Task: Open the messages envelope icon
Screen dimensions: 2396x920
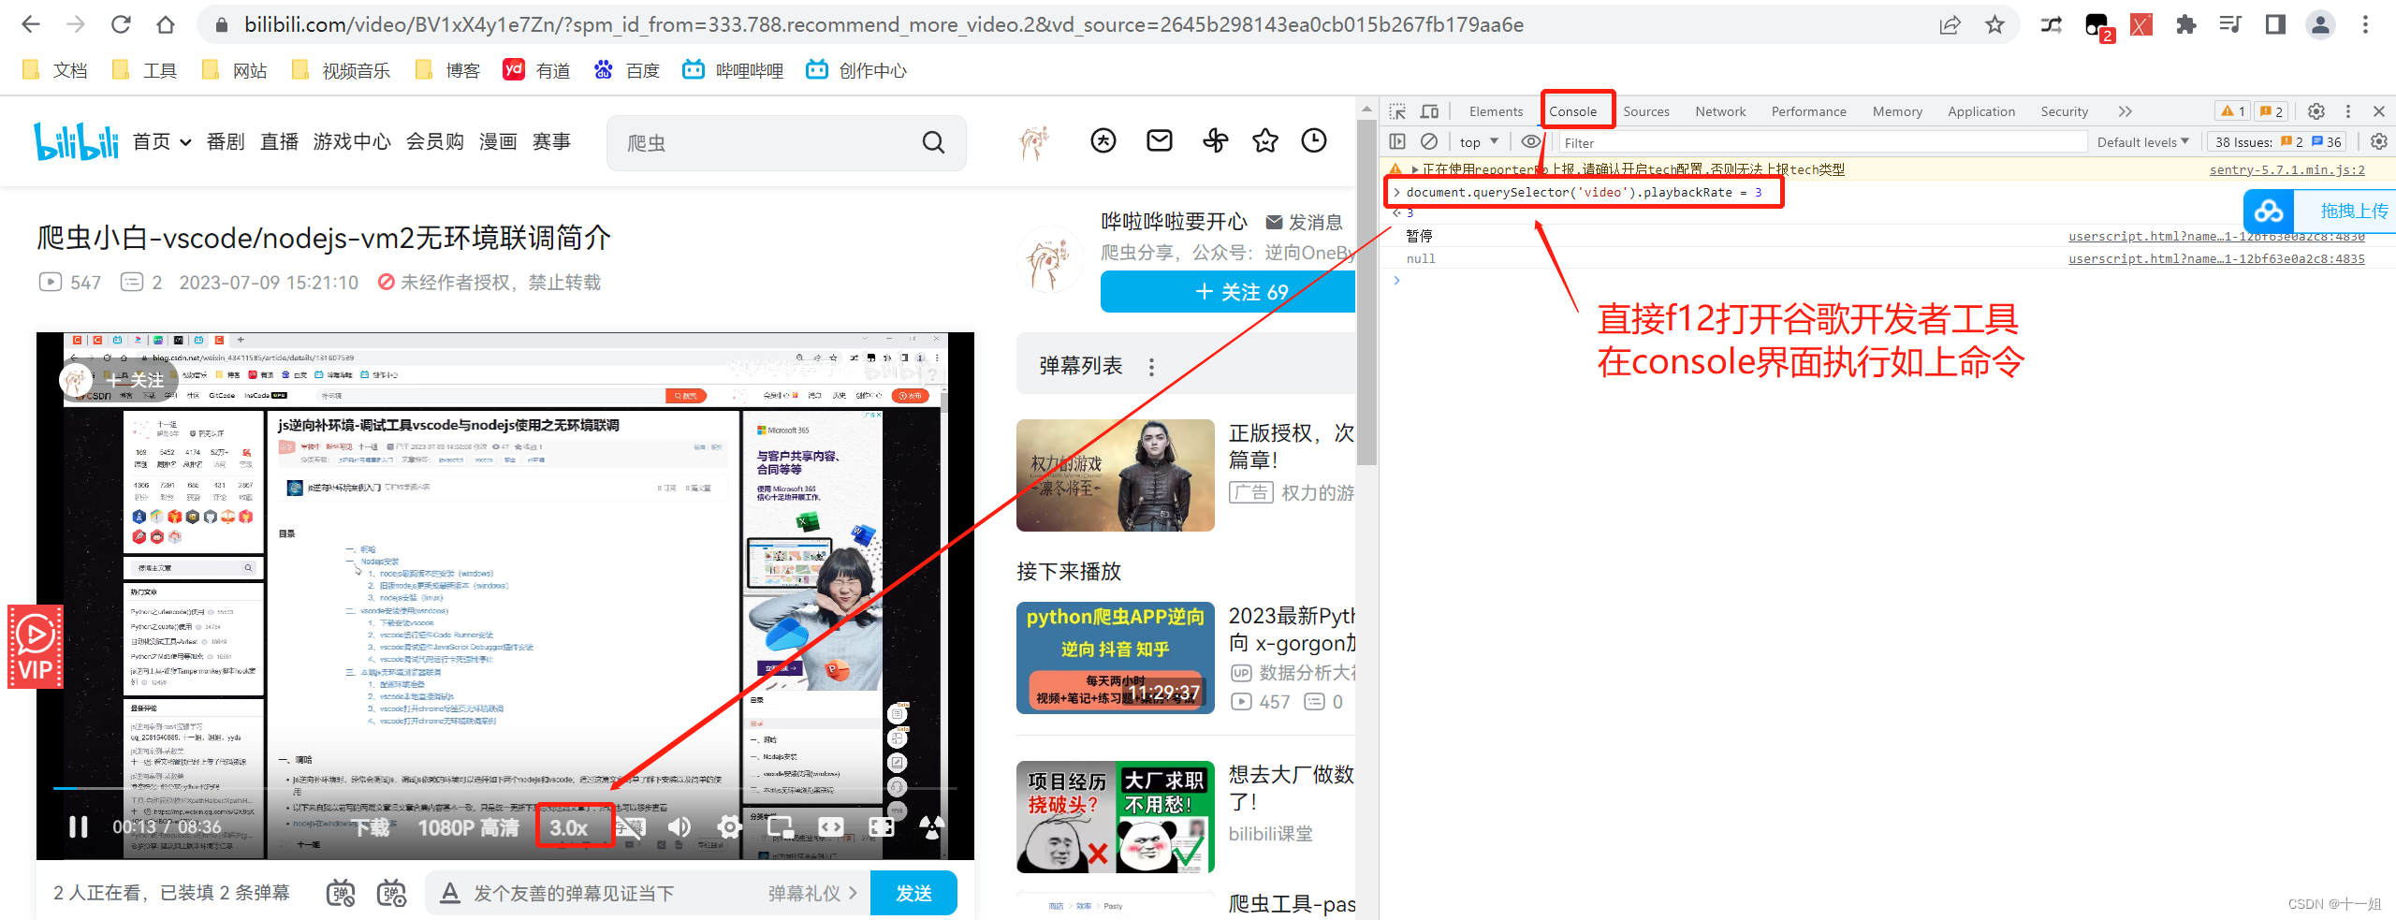Action: pos(1160,141)
